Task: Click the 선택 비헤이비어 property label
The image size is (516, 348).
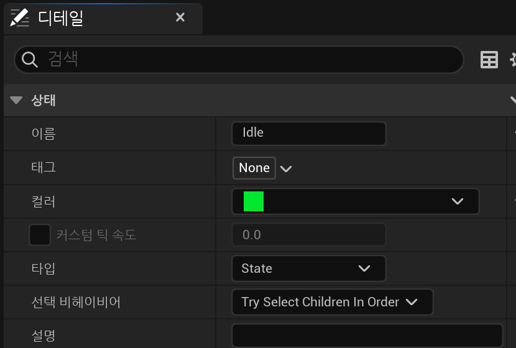Action: point(76,302)
